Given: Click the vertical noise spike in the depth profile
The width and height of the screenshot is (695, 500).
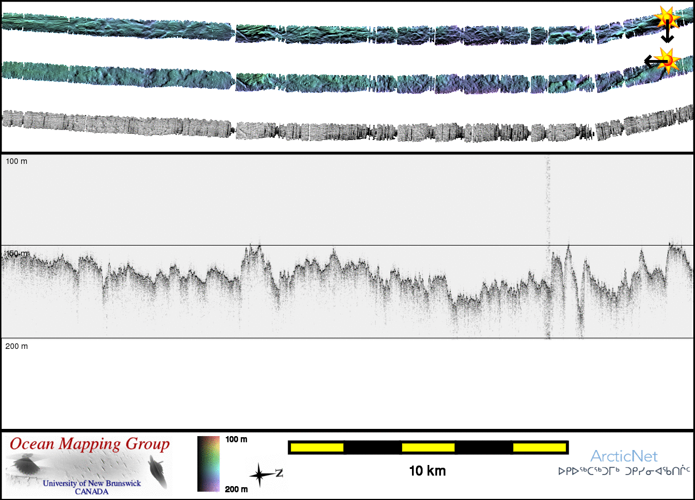Looking at the screenshot, I should (x=548, y=211).
